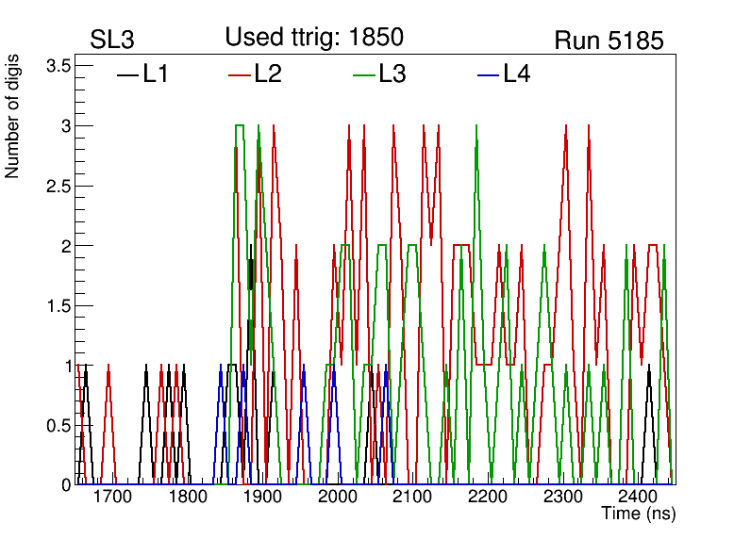The image size is (751, 539).
Task: Select the L1 legend text label
Action: click(x=156, y=74)
